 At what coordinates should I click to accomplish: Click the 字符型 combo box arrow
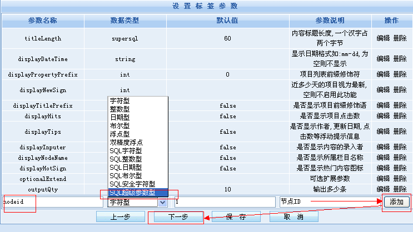[162, 203]
